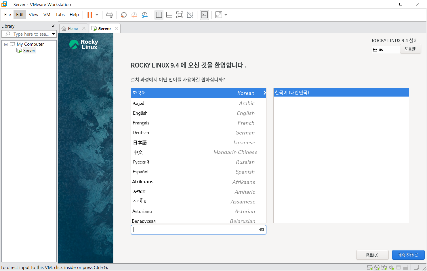Close the Server tab
This screenshot has height=271, width=427.
[x=116, y=28]
